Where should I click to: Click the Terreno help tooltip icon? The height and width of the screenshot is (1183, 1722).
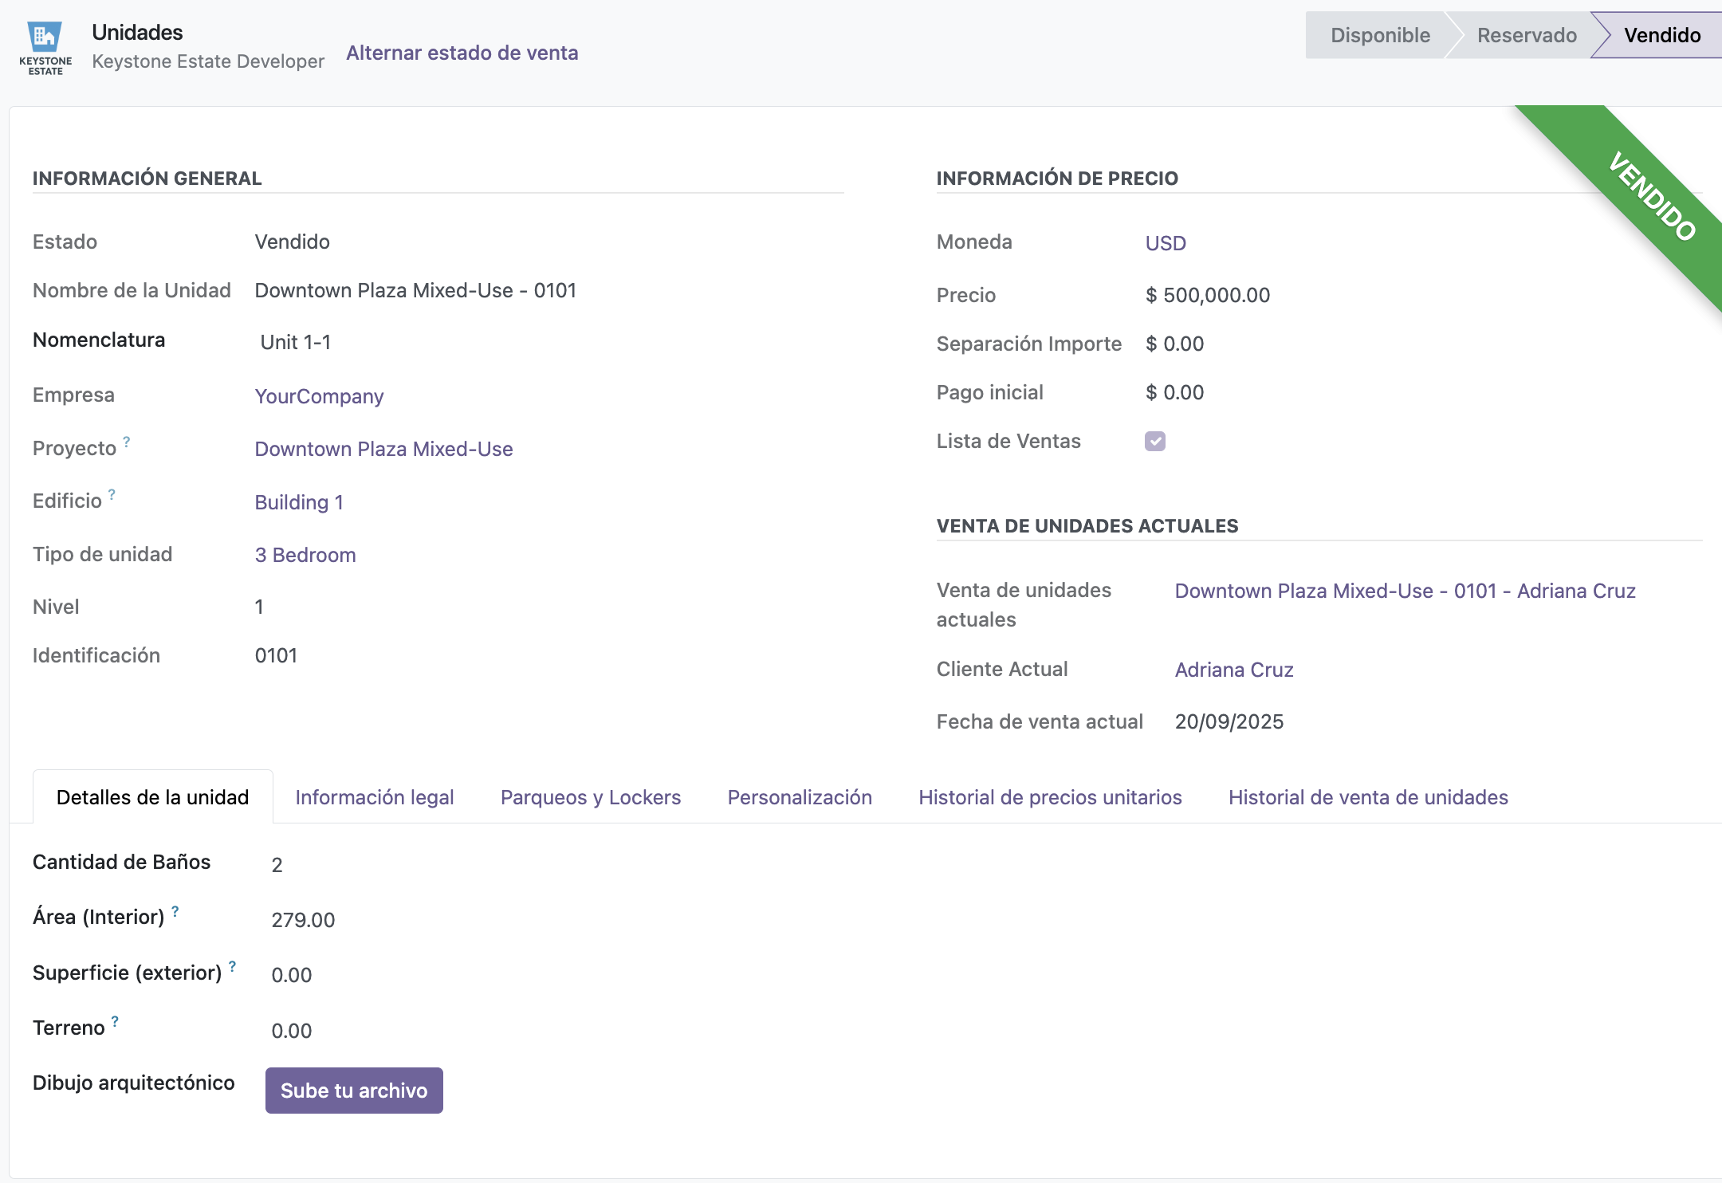coord(116,1021)
